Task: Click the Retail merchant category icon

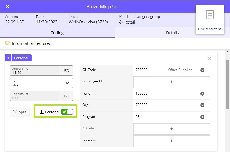Action: click(121, 22)
